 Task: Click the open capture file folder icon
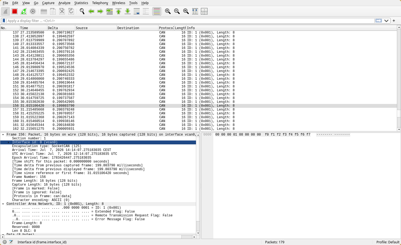44,11
